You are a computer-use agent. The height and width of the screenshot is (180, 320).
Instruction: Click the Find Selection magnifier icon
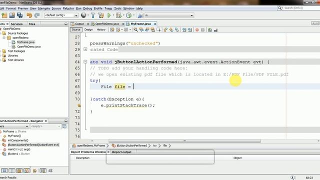point(135,30)
